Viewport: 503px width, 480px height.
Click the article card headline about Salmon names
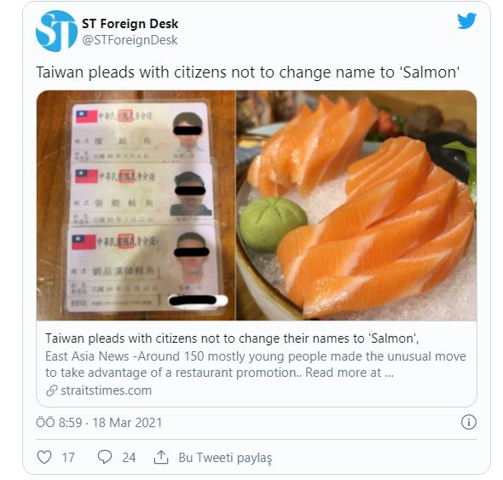pos(232,338)
